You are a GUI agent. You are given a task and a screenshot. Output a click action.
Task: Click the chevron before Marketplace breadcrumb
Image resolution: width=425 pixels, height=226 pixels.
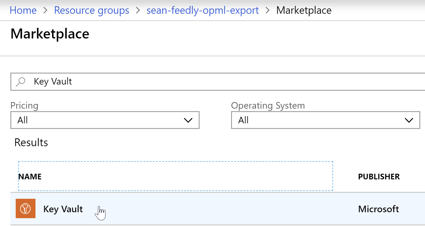tap(267, 10)
